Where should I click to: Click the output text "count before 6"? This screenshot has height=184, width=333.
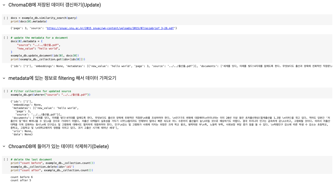[22, 177]
